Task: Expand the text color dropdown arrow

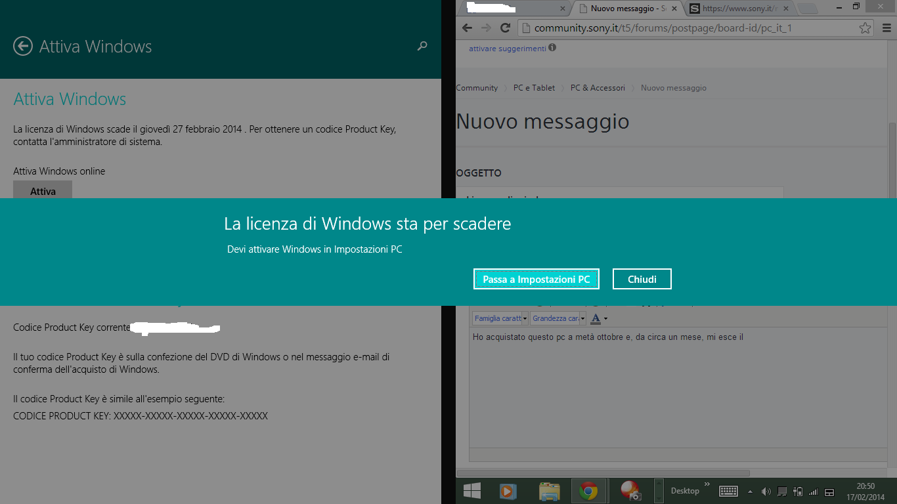Action: (605, 319)
